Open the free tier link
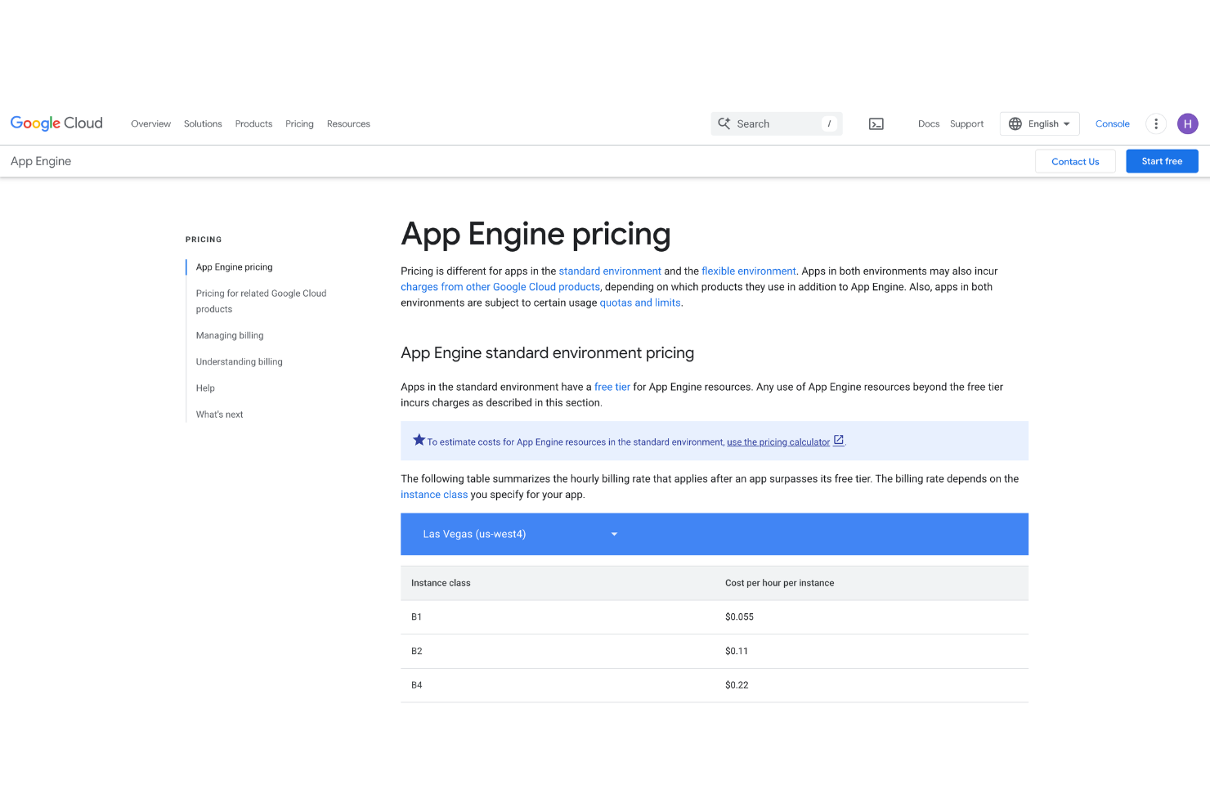Image resolution: width=1210 pixels, height=807 pixels. tap(612, 388)
